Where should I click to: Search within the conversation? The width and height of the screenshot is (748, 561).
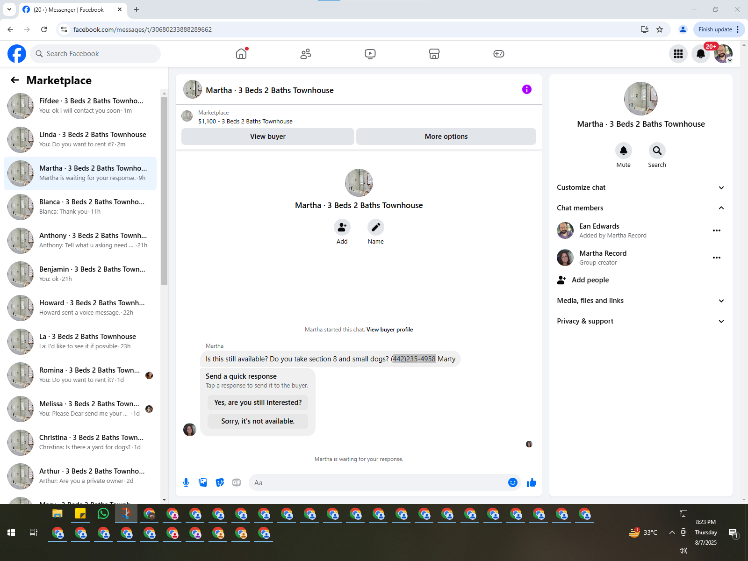coord(657,151)
